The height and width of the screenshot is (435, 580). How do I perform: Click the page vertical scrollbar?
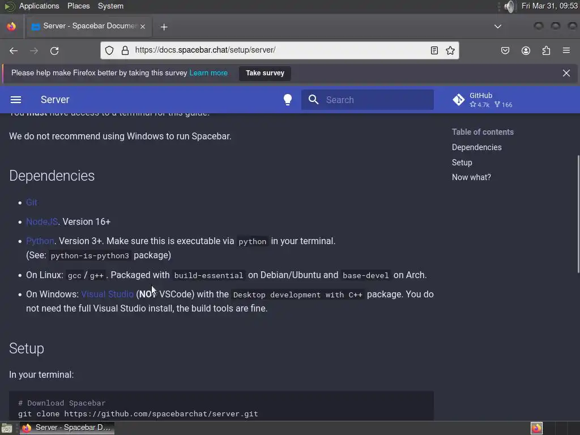[578, 215]
